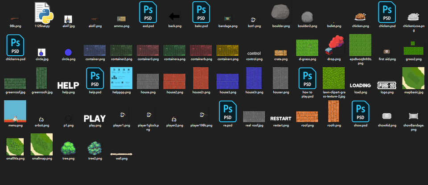Select the containera.png file
Image resolution: width=428 pixels, height=185 pixels.
coord(174,50)
